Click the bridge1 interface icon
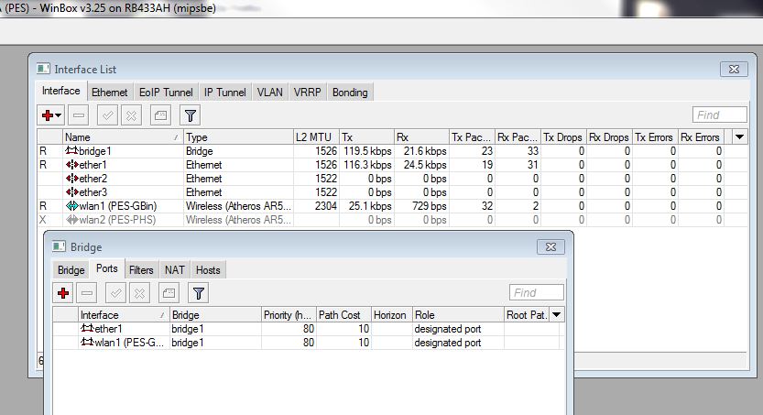 pyautogui.click(x=71, y=151)
